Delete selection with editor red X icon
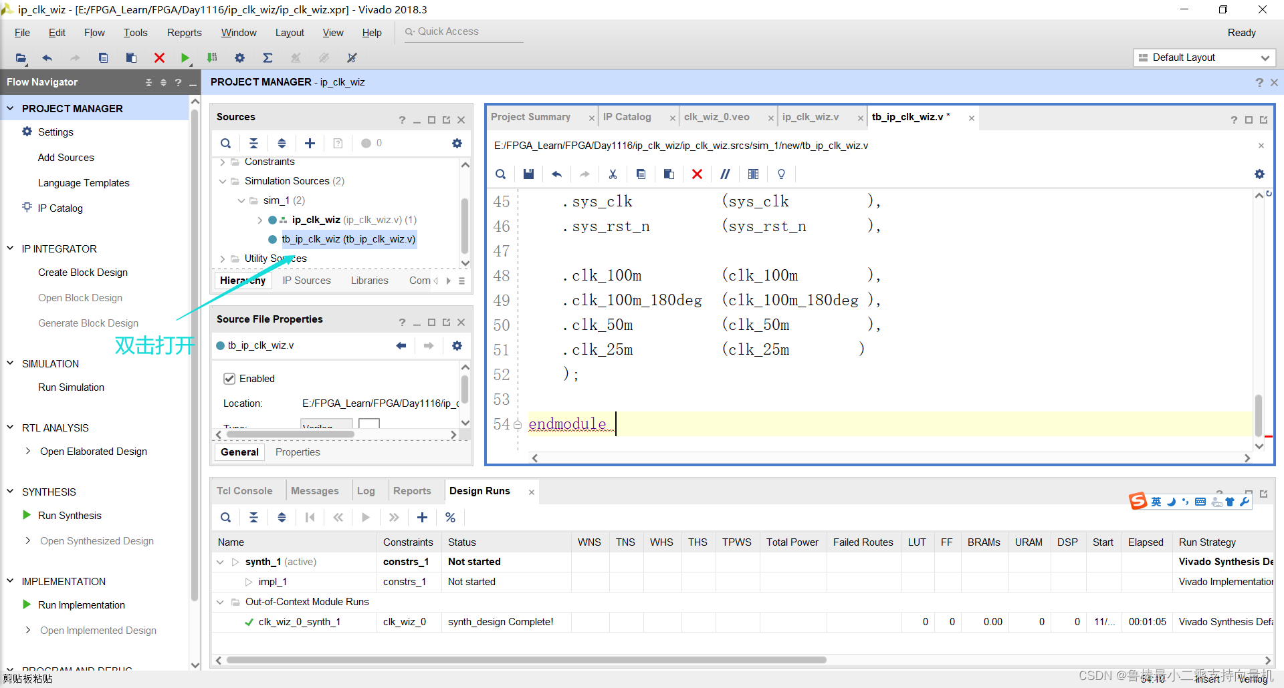 [697, 174]
